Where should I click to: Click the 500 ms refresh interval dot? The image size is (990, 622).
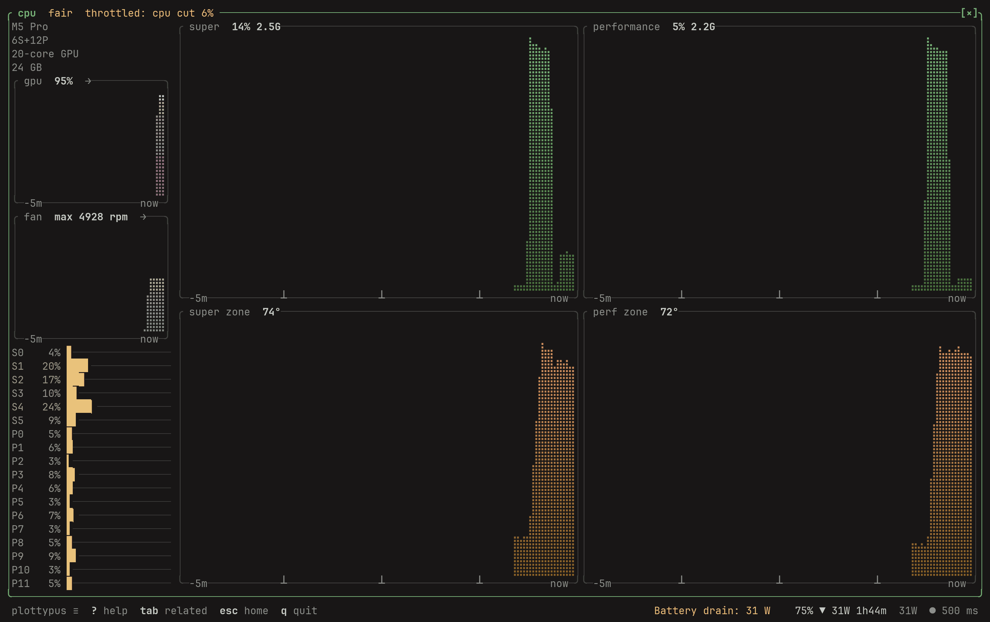point(933,610)
